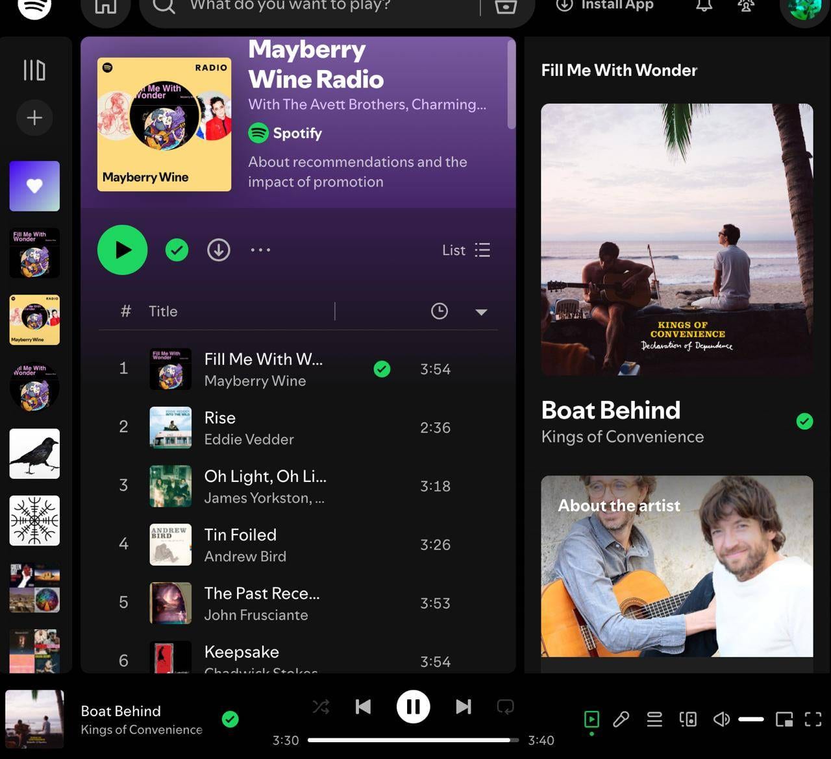Enter full screen mode icon
The height and width of the screenshot is (759, 831).
click(813, 719)
